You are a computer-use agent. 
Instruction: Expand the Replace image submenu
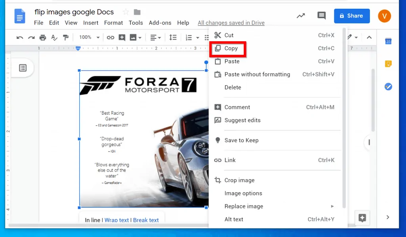(x=276, y=206)
